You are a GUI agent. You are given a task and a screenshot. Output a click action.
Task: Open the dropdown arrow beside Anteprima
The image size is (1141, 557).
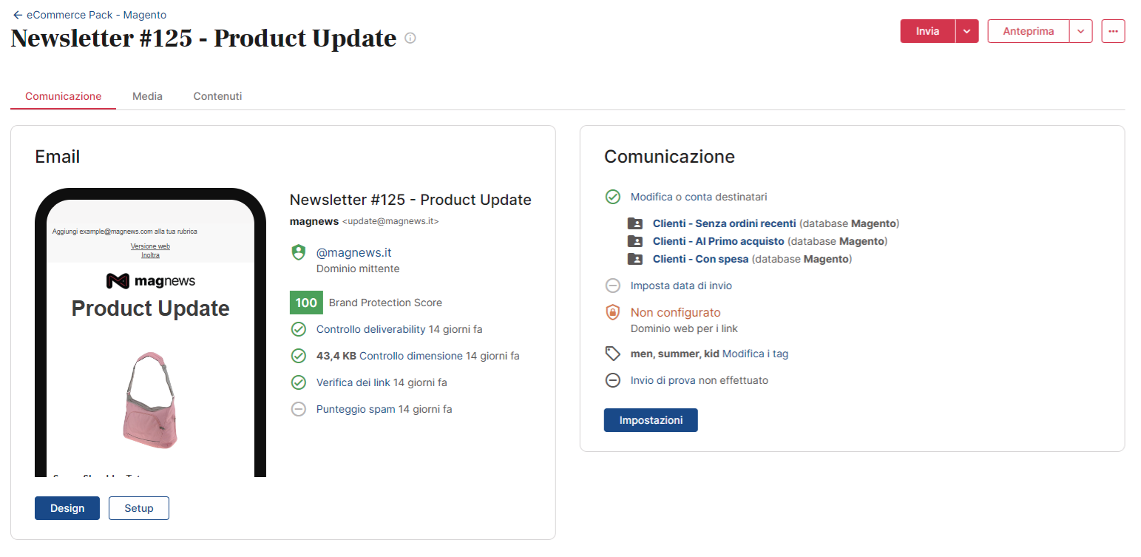pos(1080,31)
